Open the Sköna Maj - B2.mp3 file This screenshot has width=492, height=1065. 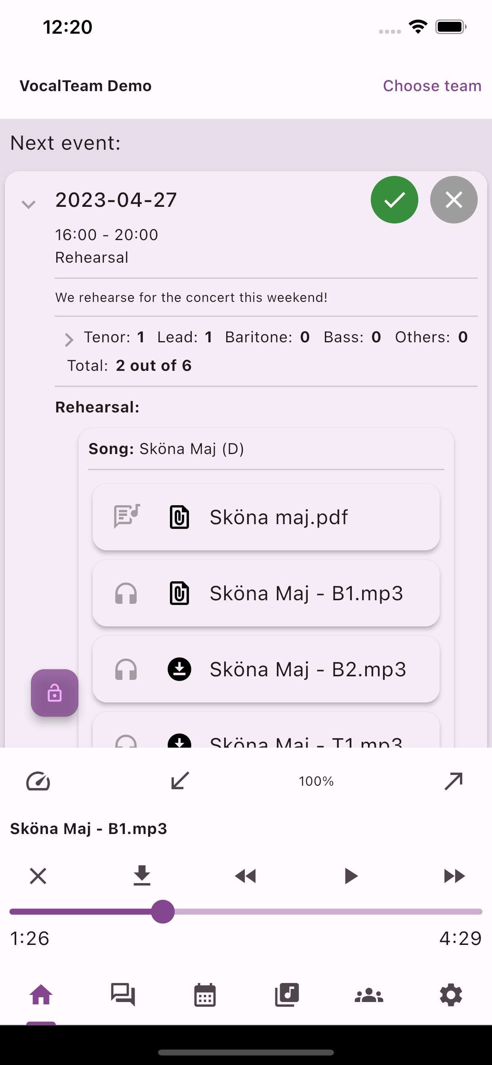click(x=266, y=669)
